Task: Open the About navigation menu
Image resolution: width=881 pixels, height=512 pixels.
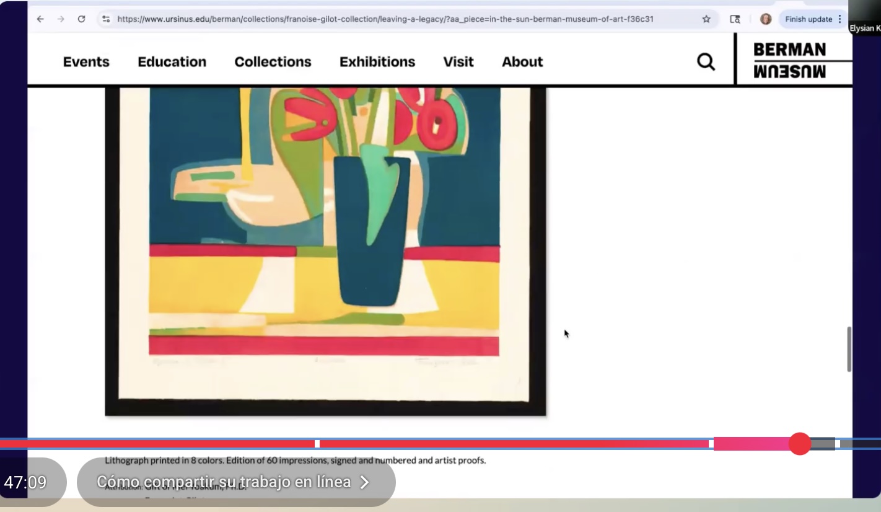Action: (x=522, y=62)
